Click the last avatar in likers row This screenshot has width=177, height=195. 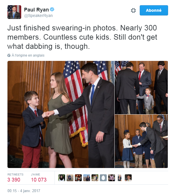[x=128, y=178]
